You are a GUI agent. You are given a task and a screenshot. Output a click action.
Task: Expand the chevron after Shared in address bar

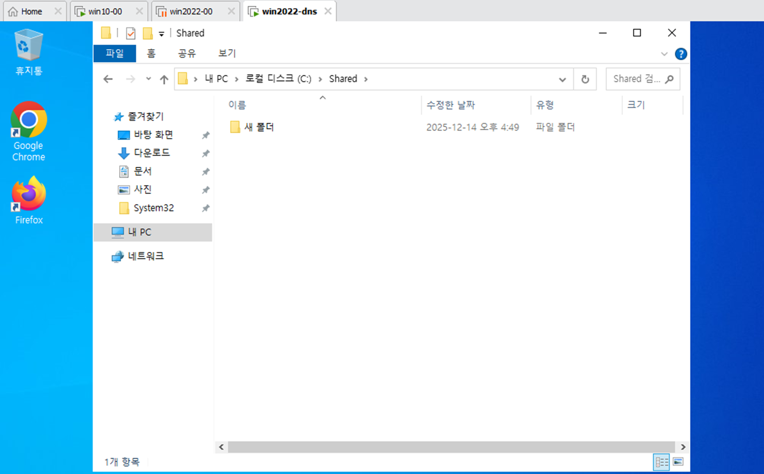point(366,79)
